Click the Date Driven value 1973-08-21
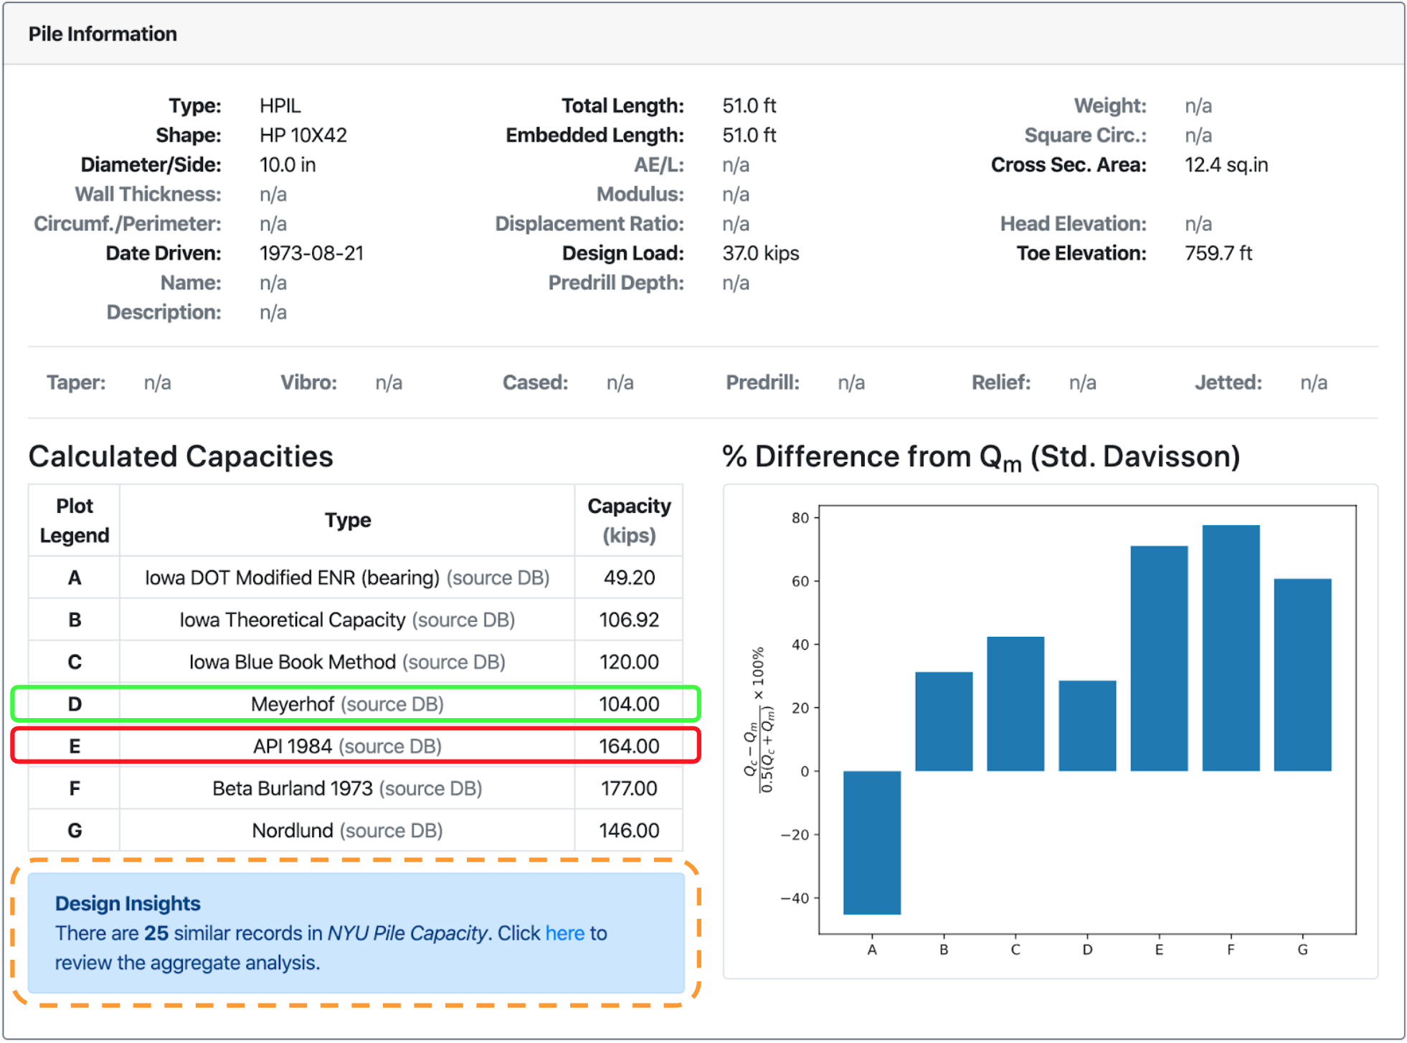 pos(311,253)
